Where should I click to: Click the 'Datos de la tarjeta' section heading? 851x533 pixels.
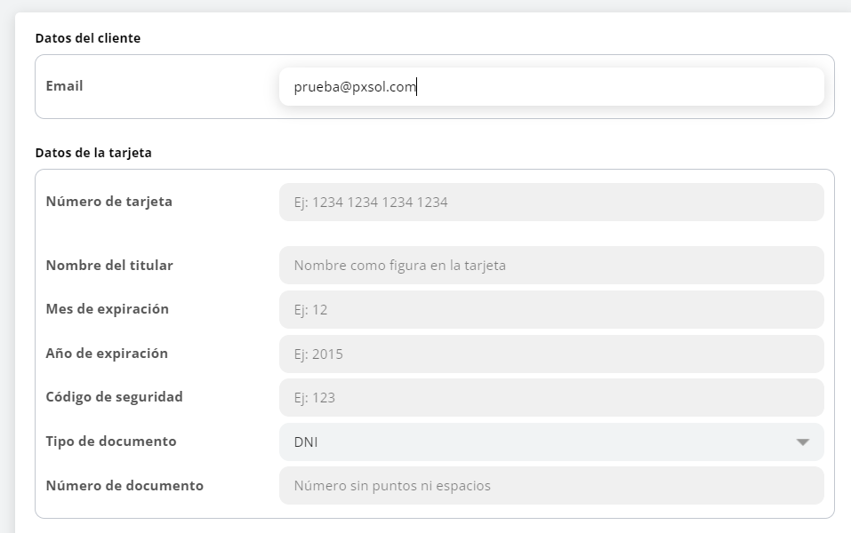[x=92, y=153]
